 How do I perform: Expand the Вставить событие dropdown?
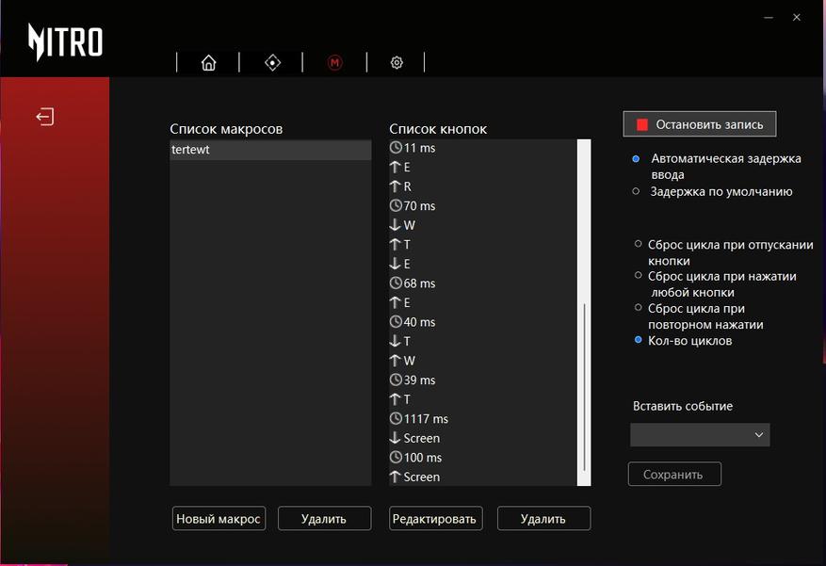700,435
